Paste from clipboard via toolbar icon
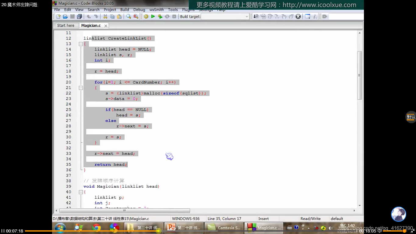The height and width of the screenshot is (234, 416). pos(119,16)
